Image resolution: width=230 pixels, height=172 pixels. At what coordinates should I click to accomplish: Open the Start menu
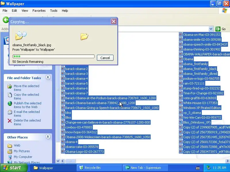14,168
